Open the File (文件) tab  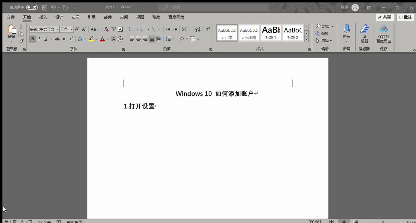pyautogui.click(x=11, y=17)
